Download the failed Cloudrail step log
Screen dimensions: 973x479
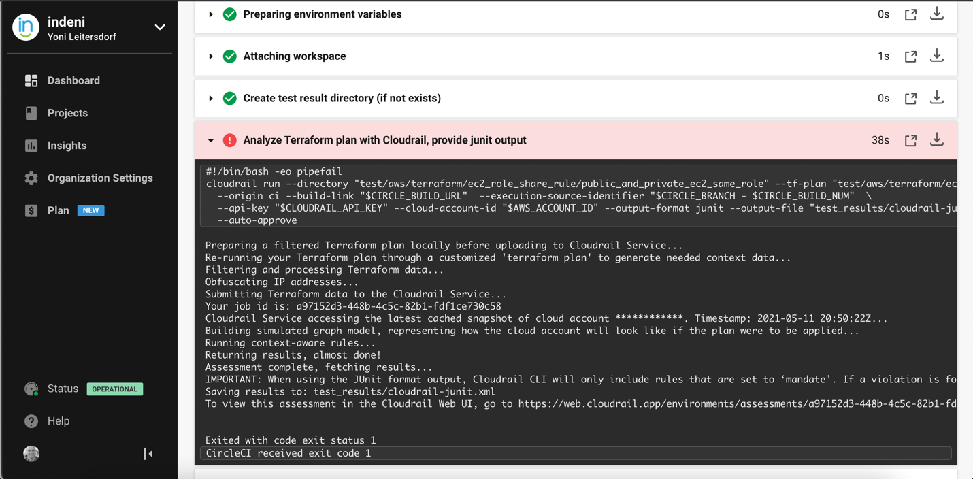937,139
